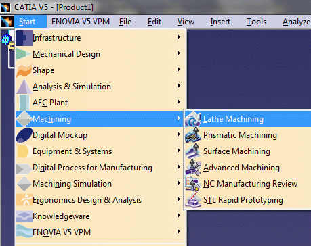311x246 pixels.
Task: Choose Prismatic Machining text entry
Action: tap(240, 135)
